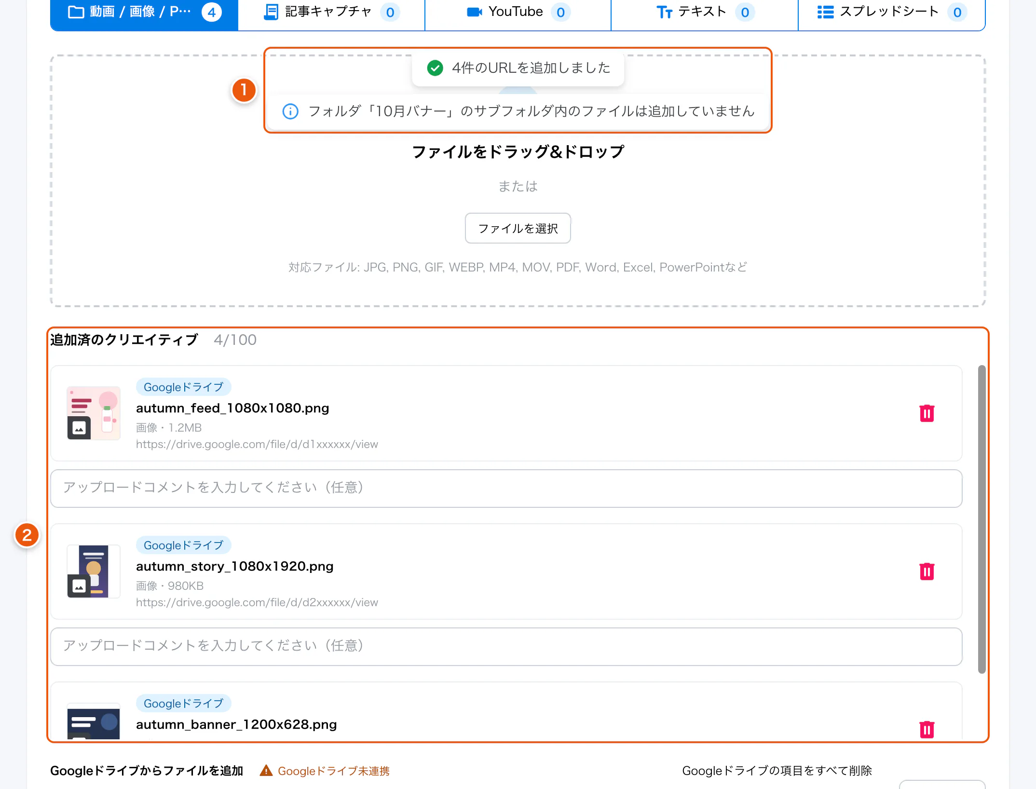Click the 画像・1.2MB file info
Image resolution: width=1036 pixels, height=789 pixels.
click(x=169, y=428)
